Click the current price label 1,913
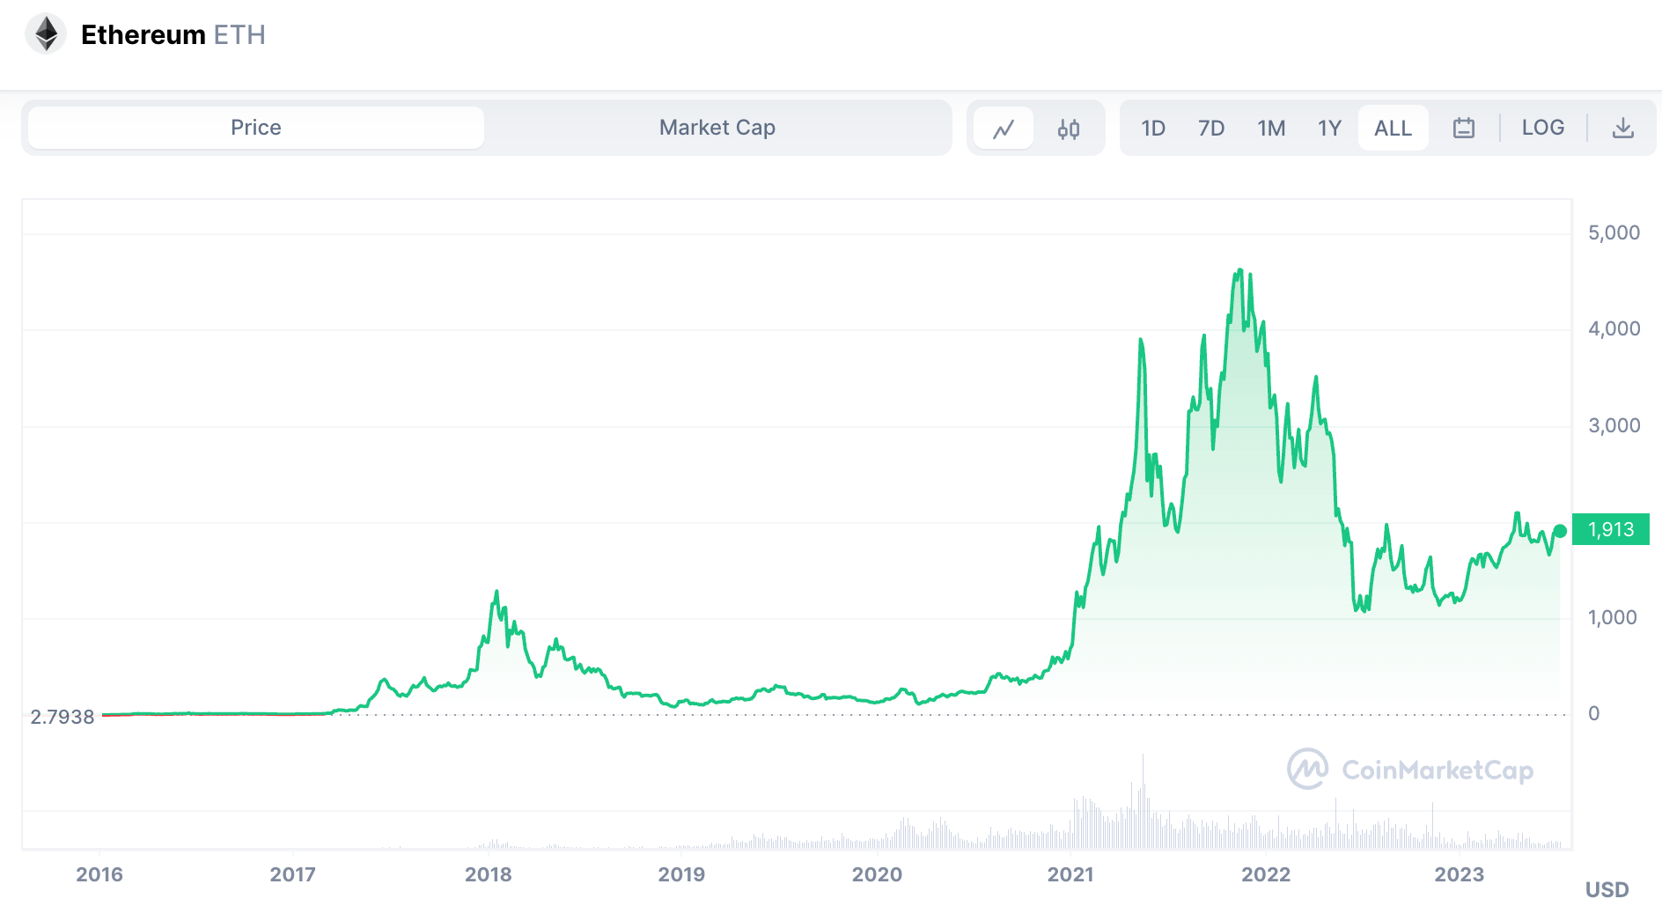 coord(1611,529)
